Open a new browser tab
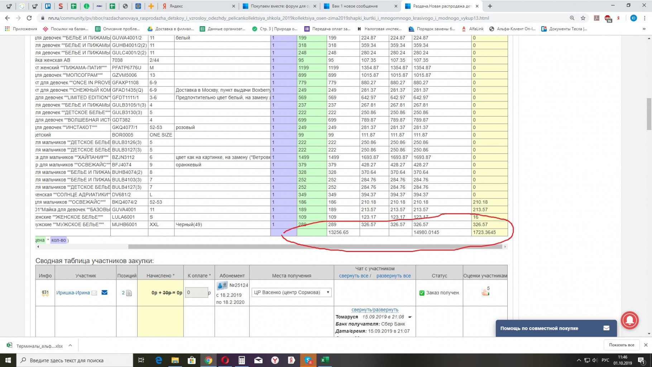Image resolution: width=652 pixels, height=367 pixels. [490, 6]
